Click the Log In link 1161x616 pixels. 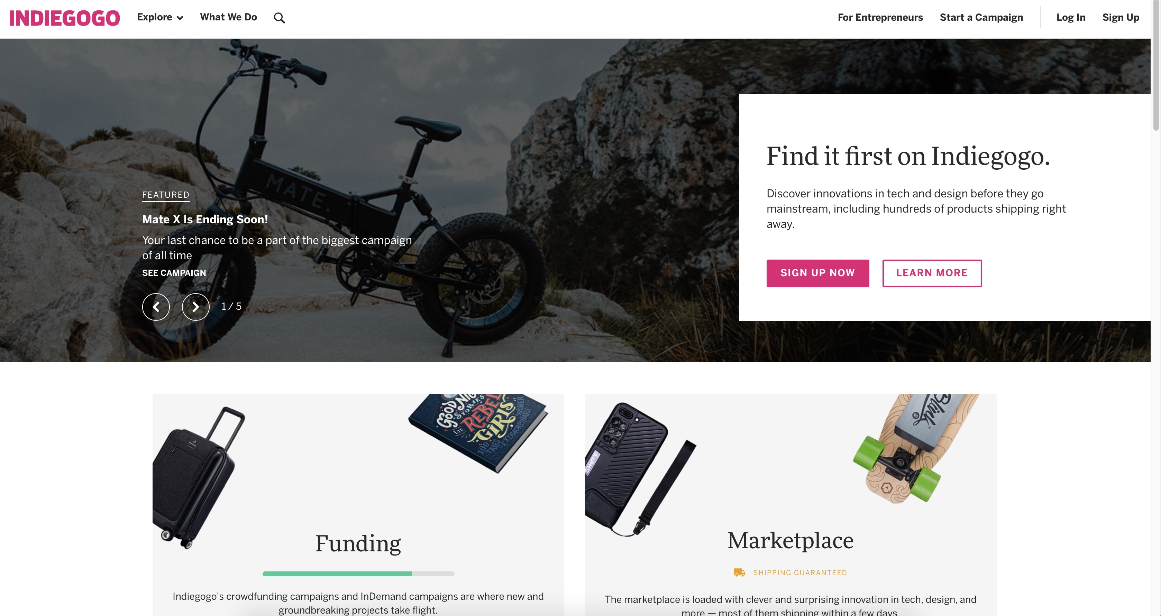click(x=1071, y=18)
